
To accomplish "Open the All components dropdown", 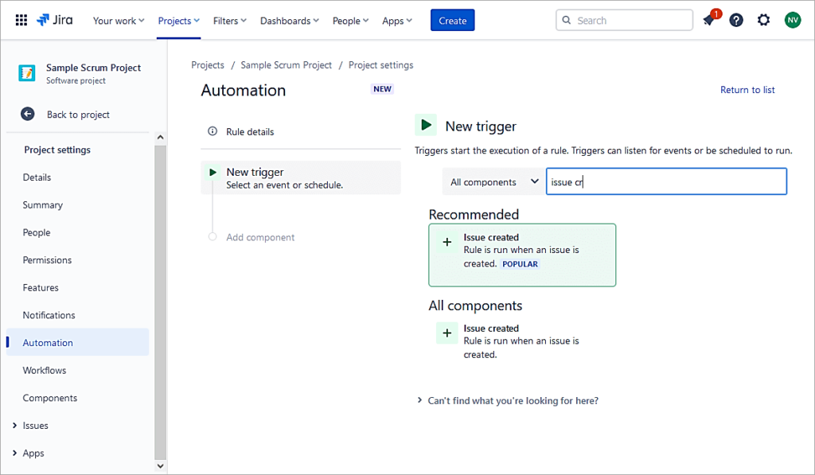I will 492,181.
